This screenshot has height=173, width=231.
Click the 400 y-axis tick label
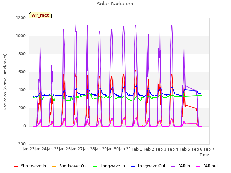tap(22, 90)
